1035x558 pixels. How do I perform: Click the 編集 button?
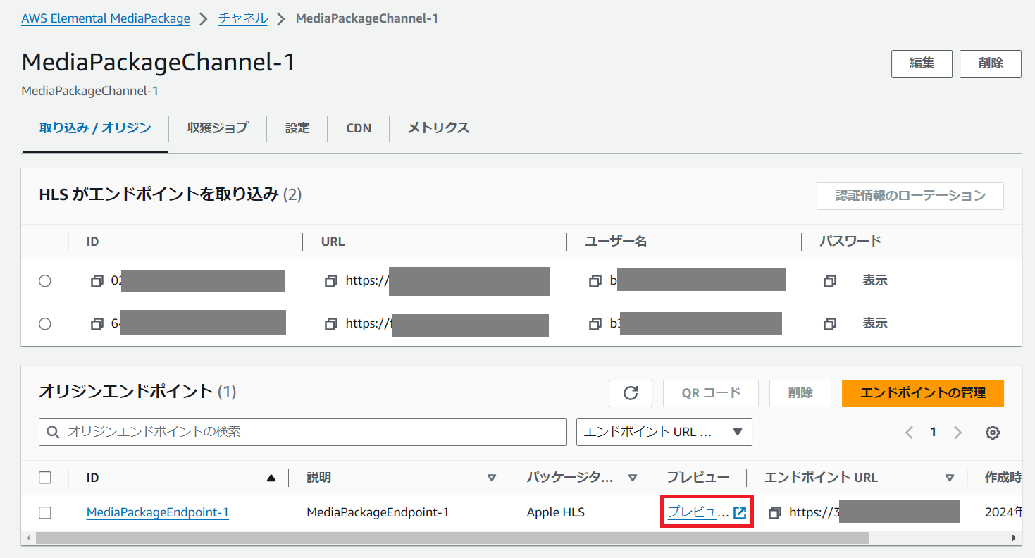[922, 63]
